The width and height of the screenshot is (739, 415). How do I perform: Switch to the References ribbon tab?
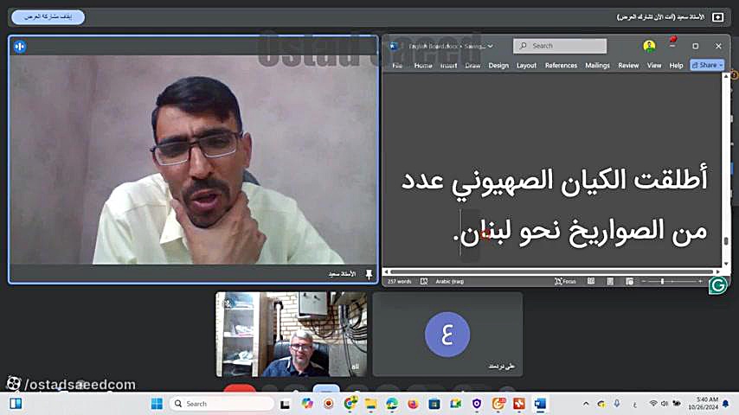(561, 66)
